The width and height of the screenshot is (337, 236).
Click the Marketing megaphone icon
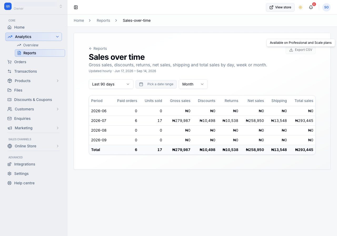(10, 128)
